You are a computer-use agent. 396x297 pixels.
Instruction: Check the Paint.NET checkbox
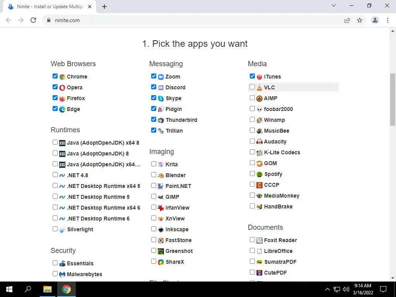[x=154, y=185]
